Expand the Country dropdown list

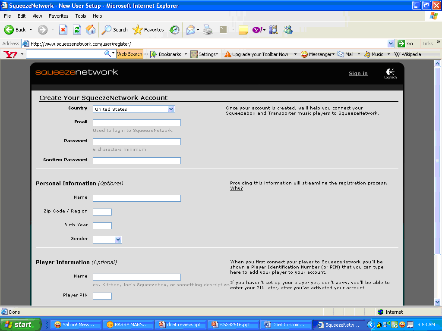(x=171, y=109)
